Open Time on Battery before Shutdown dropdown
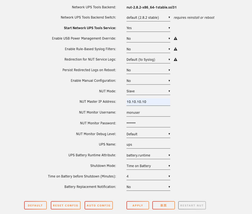252x214 pixels. point(148,177)
